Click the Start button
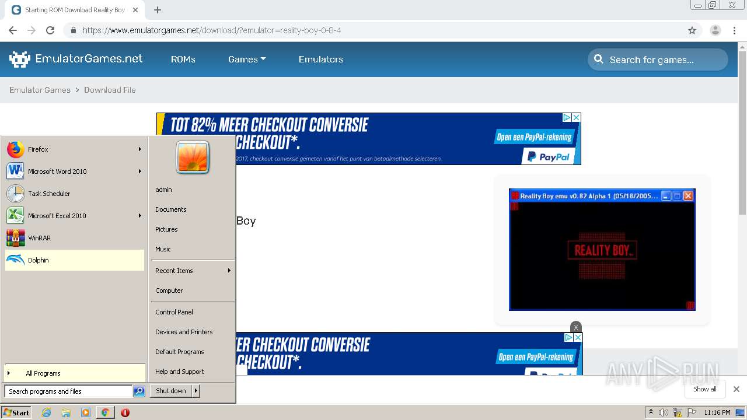 coord(16,412)
